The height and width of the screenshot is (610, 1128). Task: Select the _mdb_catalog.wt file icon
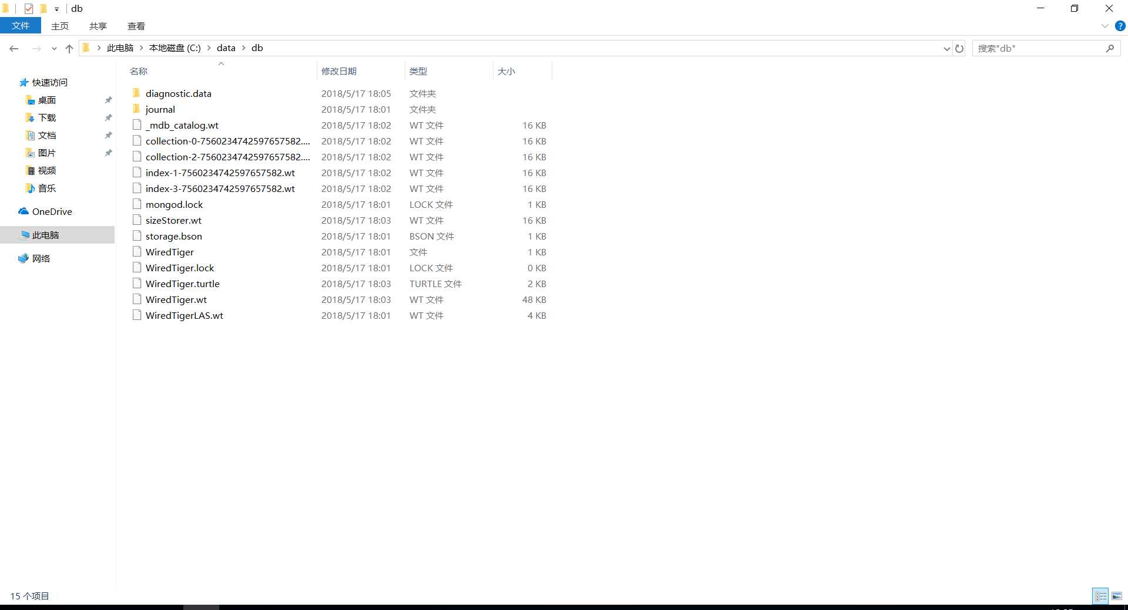(137, 124)
